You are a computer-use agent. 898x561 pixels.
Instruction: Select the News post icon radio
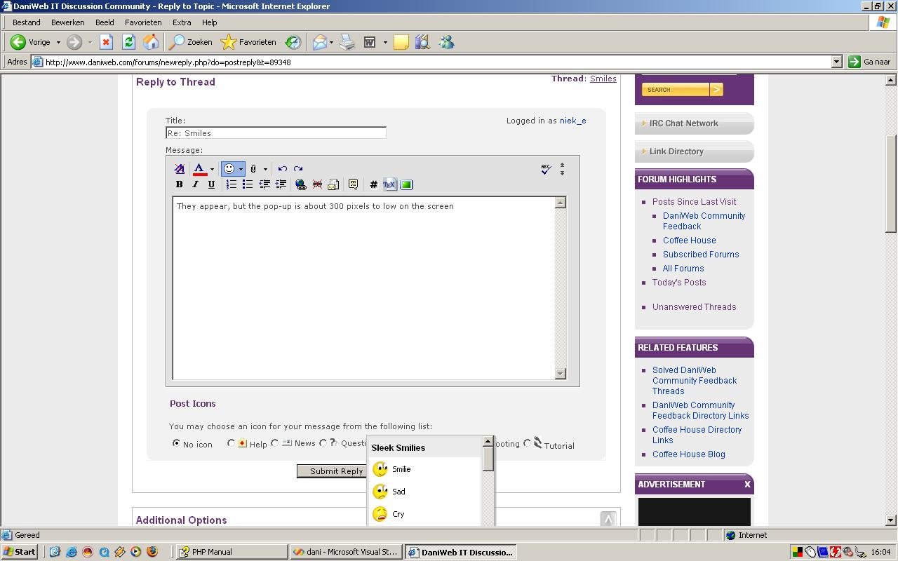[275, 443]
